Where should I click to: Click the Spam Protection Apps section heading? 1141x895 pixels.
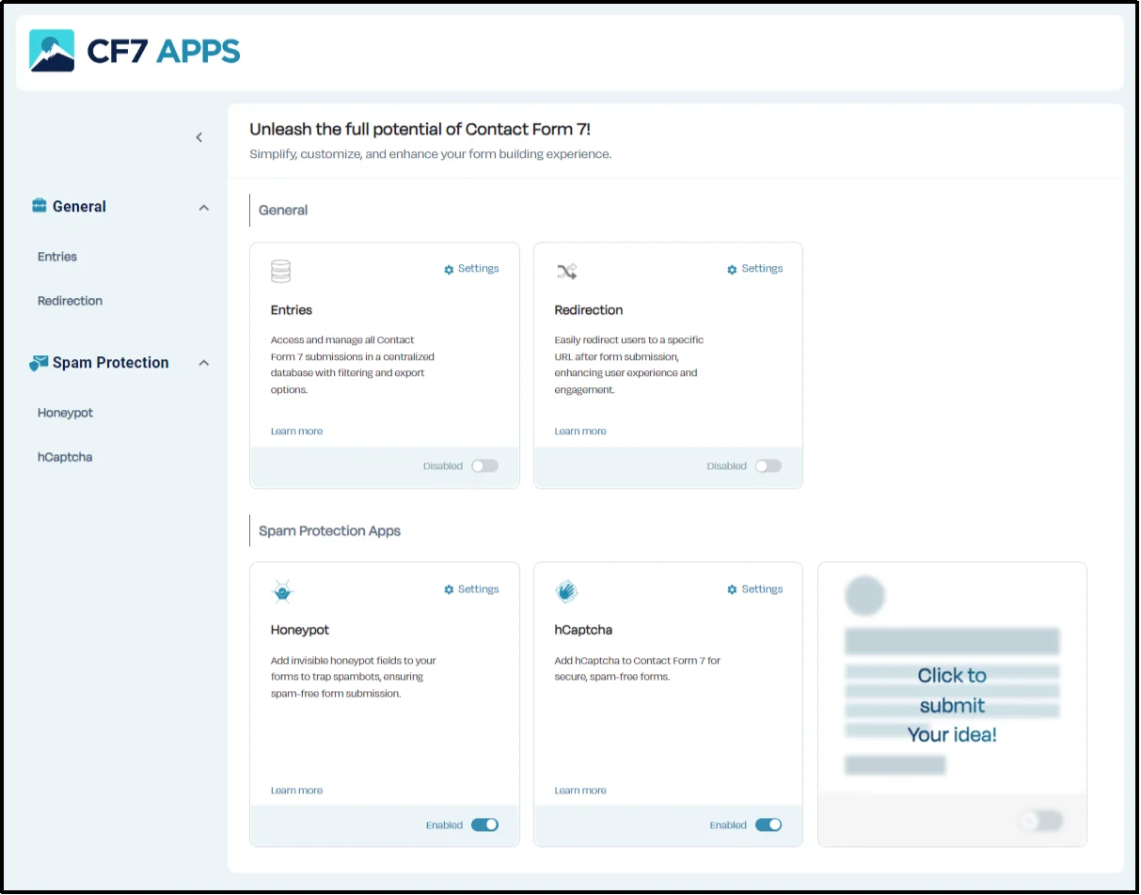coord(330,531)
